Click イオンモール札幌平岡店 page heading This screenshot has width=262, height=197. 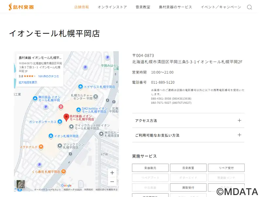pyautogui.click(x=54, y=33)
